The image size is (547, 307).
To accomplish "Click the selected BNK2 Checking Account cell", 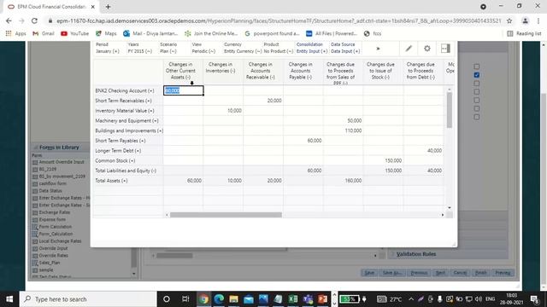I will [x=184, y=90].
